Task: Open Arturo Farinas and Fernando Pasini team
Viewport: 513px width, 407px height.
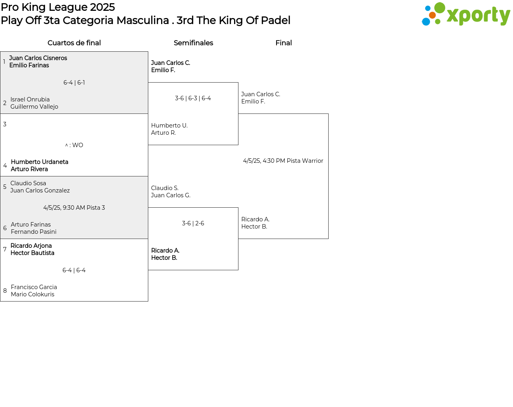Action: pyautogui.click(x=34, y=228)
